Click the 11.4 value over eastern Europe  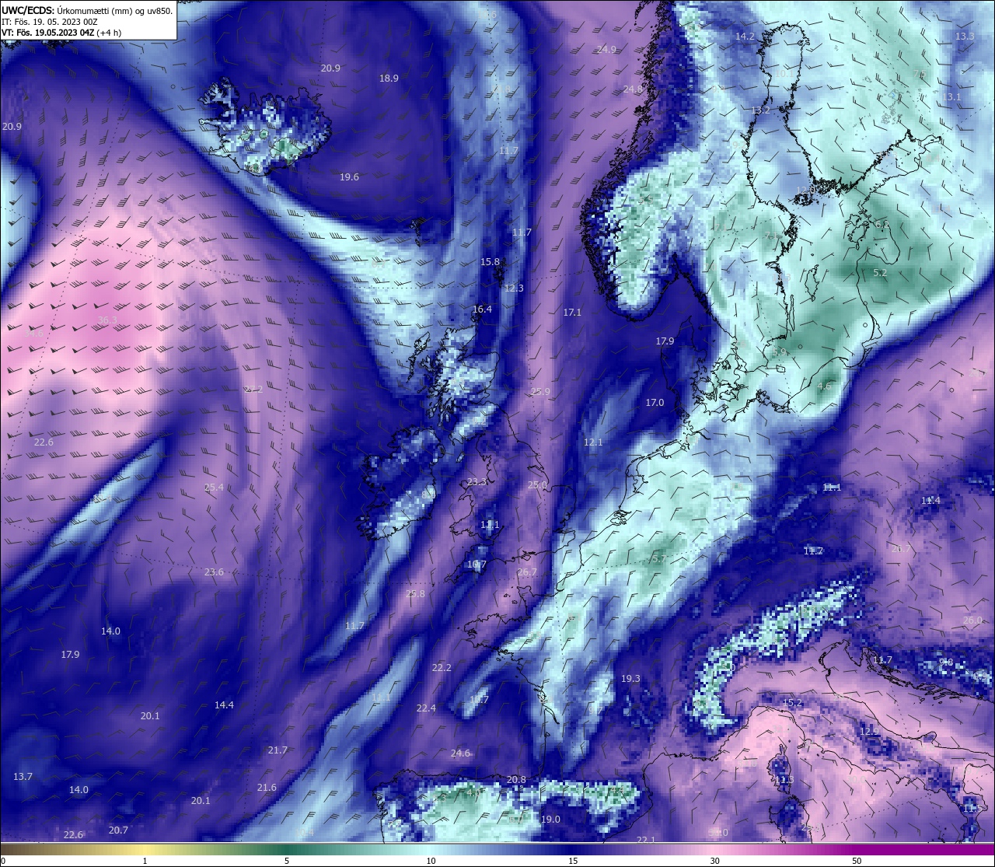pos(930,501)
